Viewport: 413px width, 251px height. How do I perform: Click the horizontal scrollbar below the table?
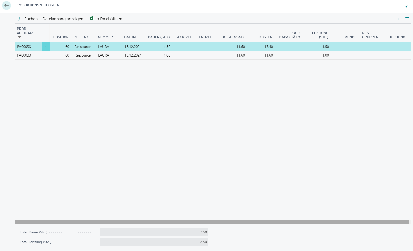point(212,222)
